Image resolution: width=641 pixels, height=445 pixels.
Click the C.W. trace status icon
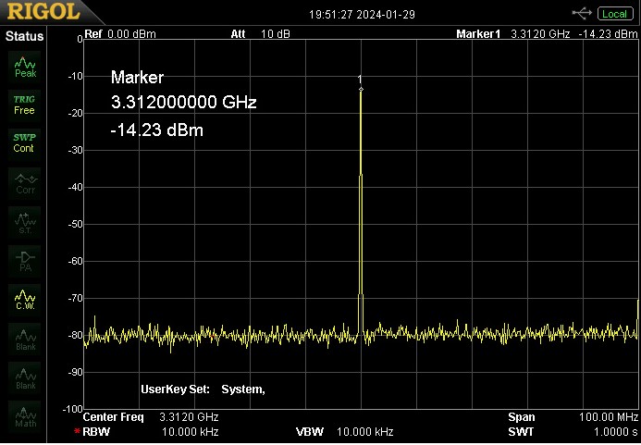click(25, 298)
